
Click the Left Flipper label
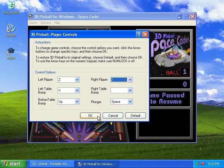(45, 80)
